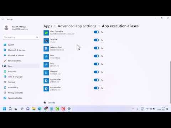Open Chat from the taskbar

click(x=28, y=109)
